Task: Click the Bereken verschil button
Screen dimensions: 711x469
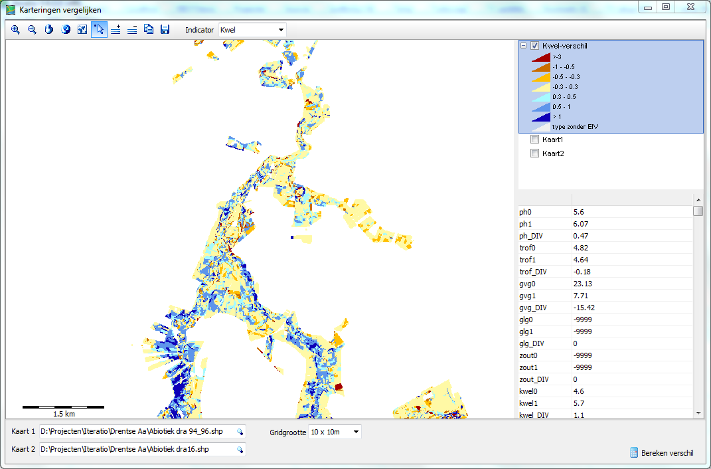Action: (662, 453)
